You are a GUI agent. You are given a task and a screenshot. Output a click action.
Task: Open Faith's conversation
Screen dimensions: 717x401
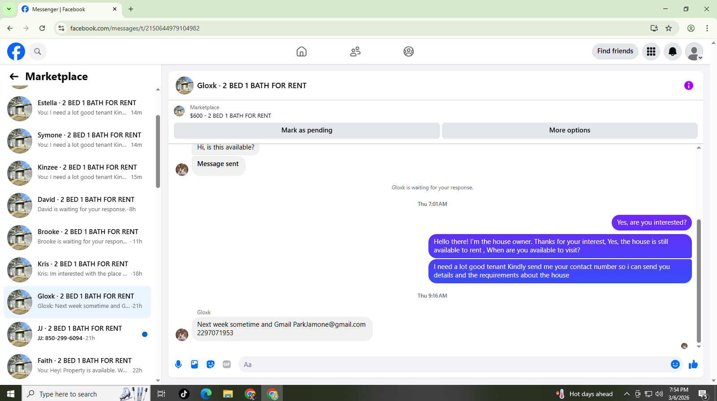point(77,367)
